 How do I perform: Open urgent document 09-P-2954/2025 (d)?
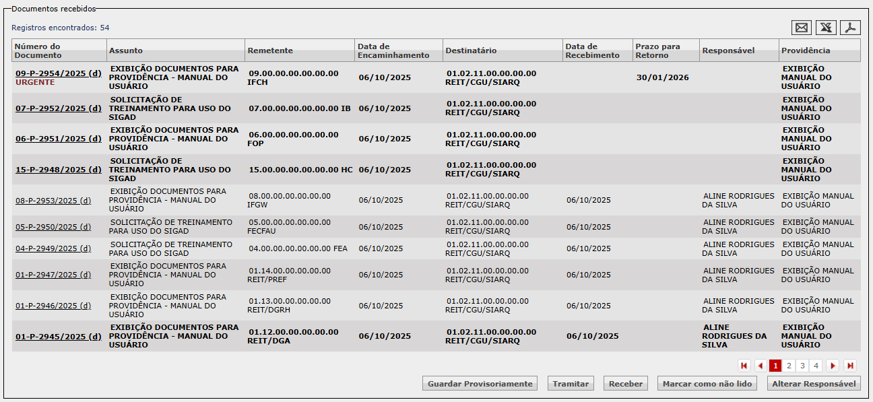pyautogui.click(x=58, y=73)
